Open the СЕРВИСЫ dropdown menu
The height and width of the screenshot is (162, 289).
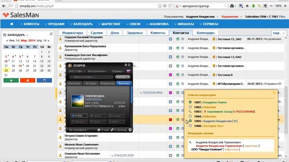click(x=209, y=24)
